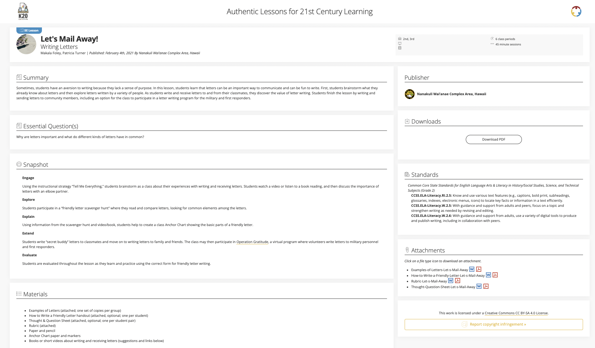Click the 2nd, 3rd grade level text
Viewport: 595px width, 348px height.
408,39
